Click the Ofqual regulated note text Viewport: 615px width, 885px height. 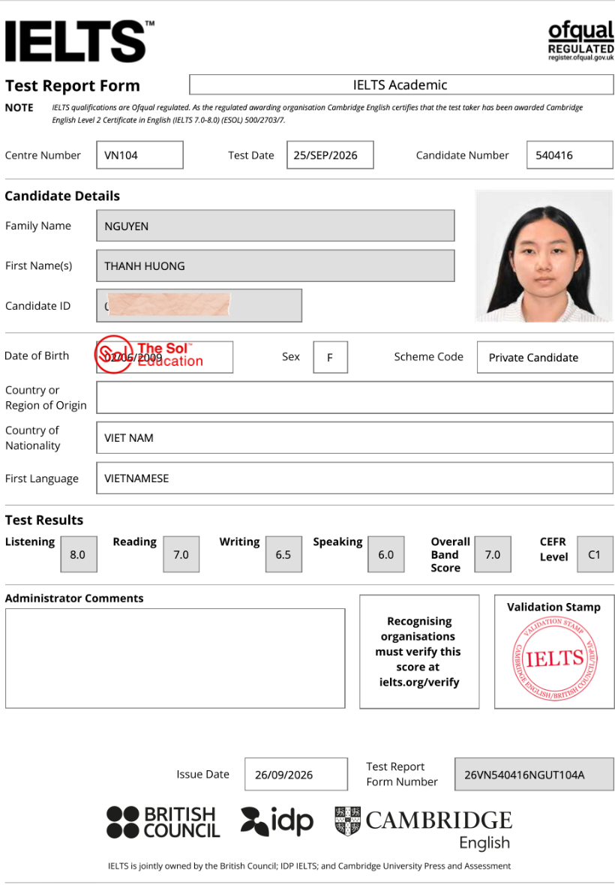tap(318, 113)
